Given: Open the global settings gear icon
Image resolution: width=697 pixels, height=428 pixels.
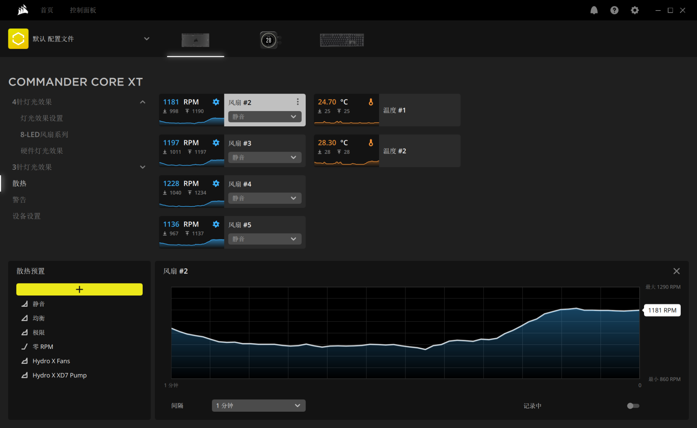Looking at the screenshot, I should [x=635, y=10].
